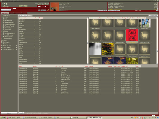
Task: Select the HUWEI Modem device in the sidebar
Action: 9,49
